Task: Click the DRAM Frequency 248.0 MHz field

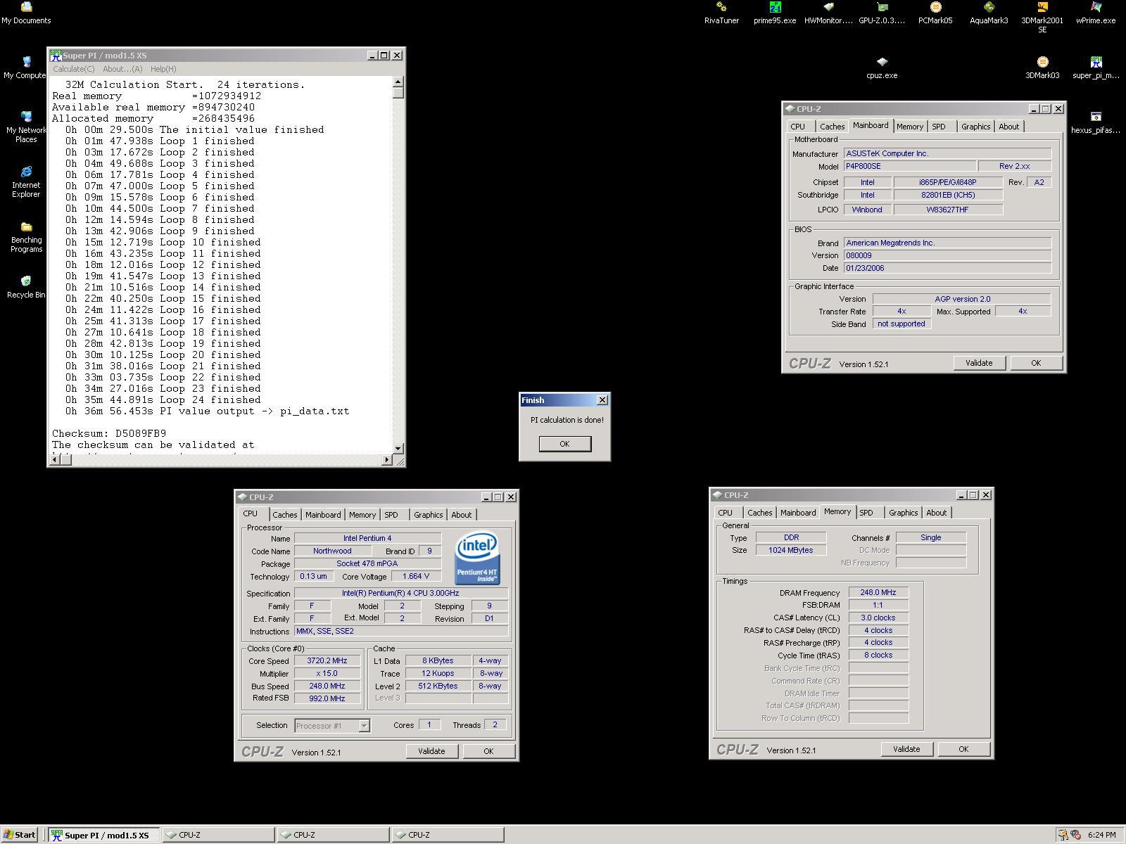Action: tap(878, 593)
